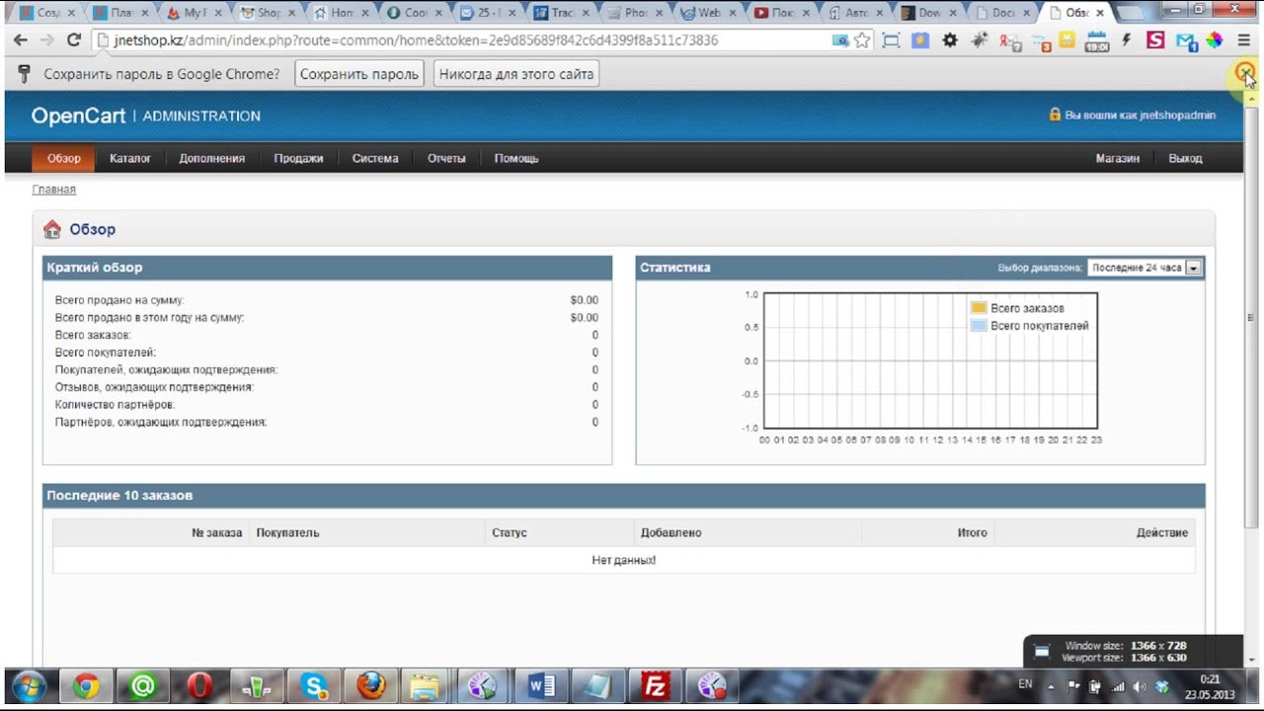
Task: Open Microsoft Word from the taskbar
Action: (542, 685)
